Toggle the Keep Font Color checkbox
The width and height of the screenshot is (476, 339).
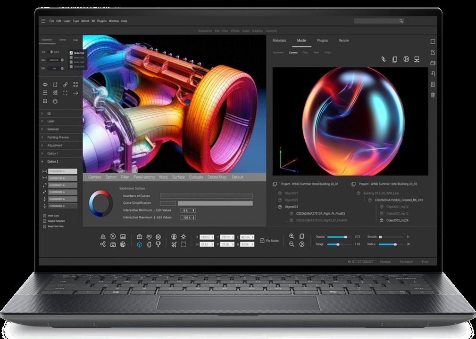[45, 226]
